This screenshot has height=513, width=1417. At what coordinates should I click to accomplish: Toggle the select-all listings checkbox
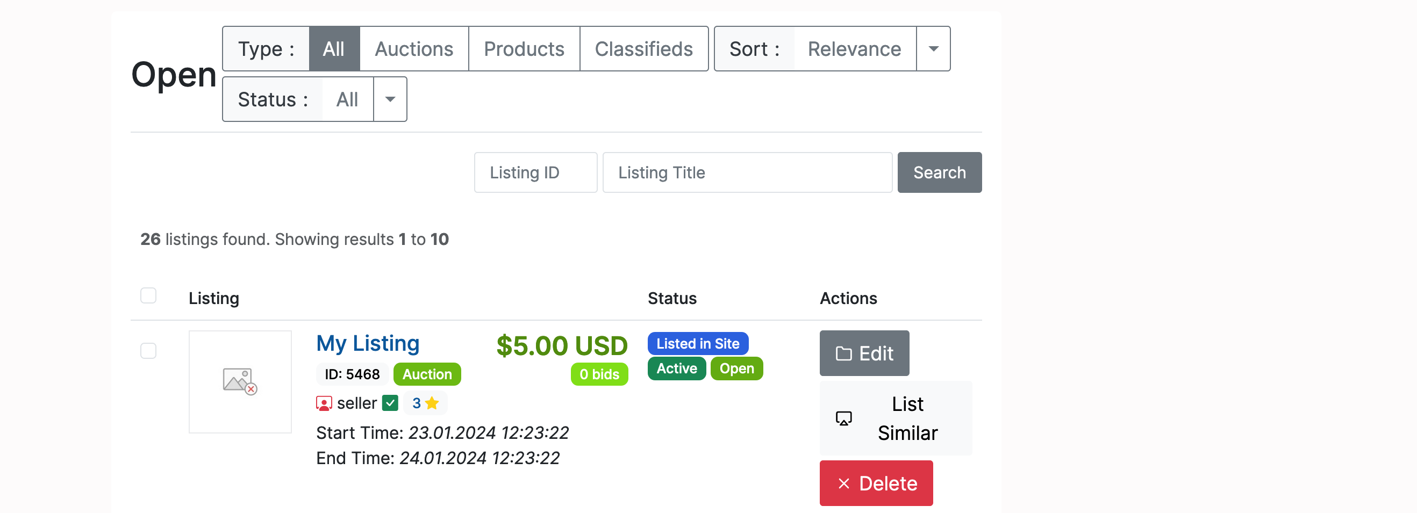tap(148, 296)
